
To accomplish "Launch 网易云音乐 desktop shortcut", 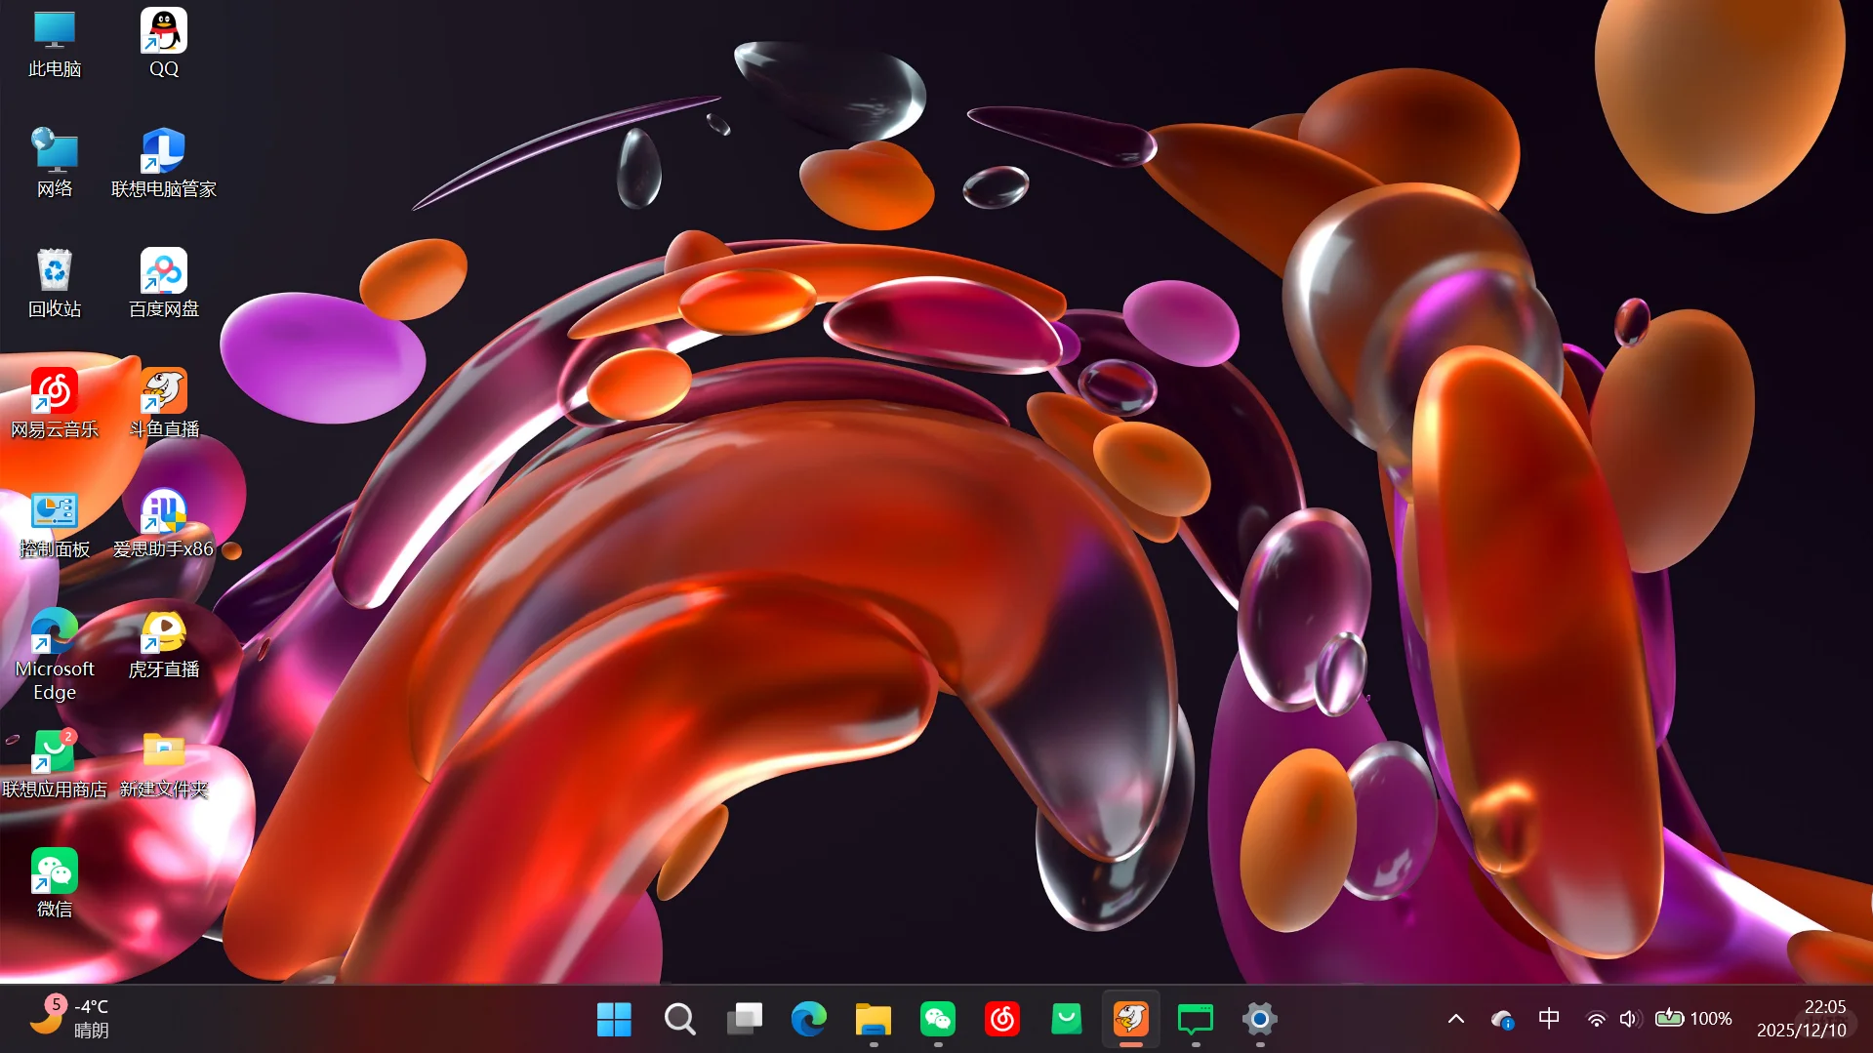I will (x=55, y=394).
